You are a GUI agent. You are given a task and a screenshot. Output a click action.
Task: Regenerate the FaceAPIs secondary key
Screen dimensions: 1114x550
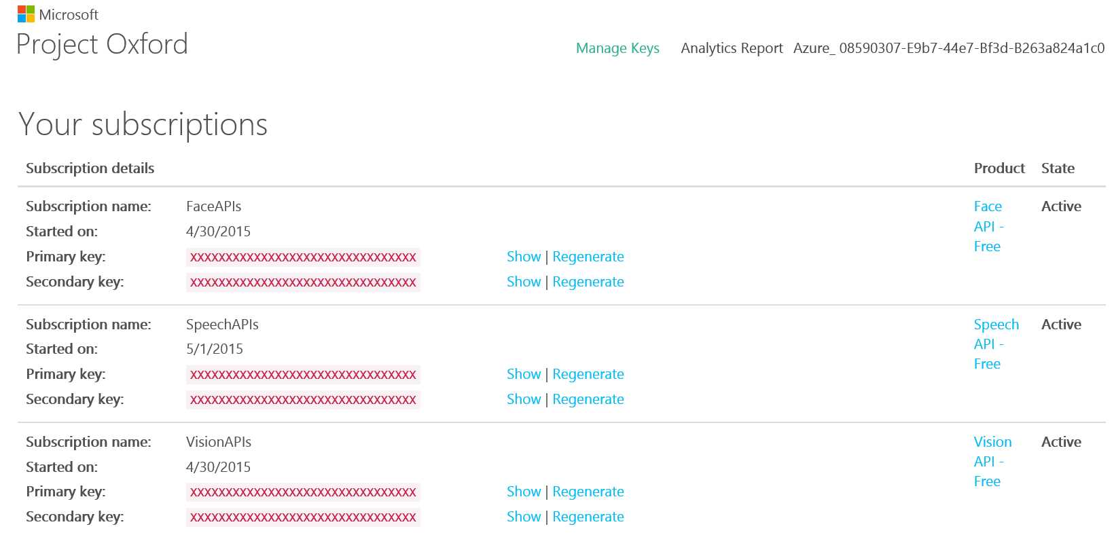pyautogui.click(x=588, y=282)
